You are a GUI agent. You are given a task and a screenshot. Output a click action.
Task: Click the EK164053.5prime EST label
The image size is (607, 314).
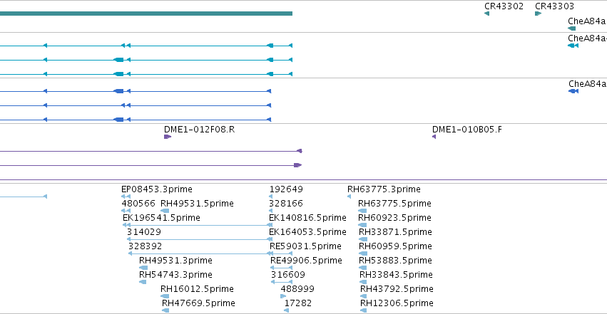click(307, 232)
